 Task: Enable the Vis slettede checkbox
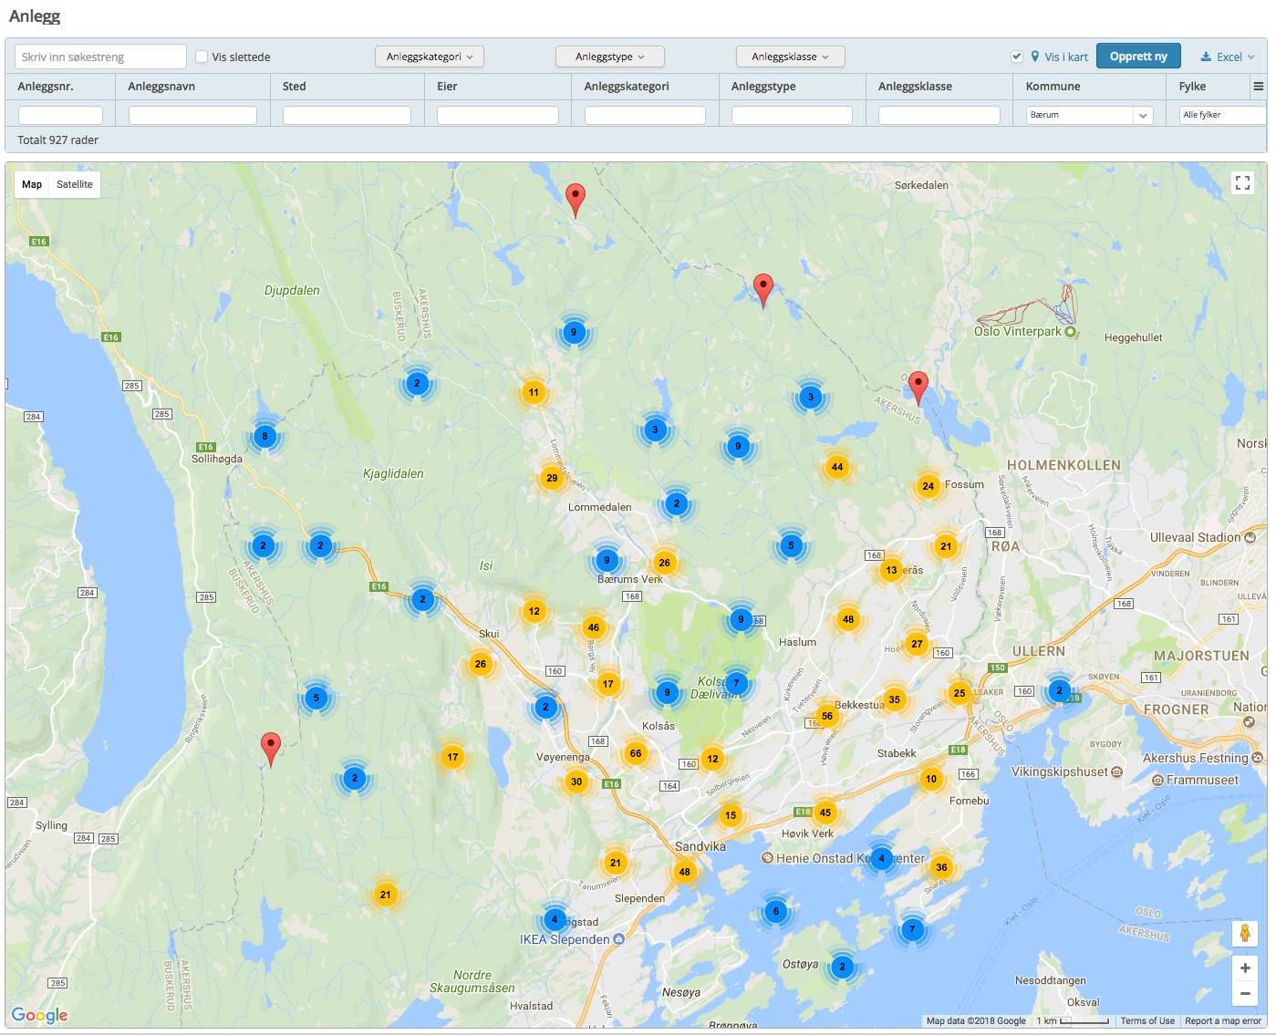(201, 57)
